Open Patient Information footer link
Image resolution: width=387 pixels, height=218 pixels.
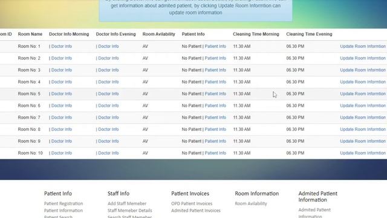(63, 210)
